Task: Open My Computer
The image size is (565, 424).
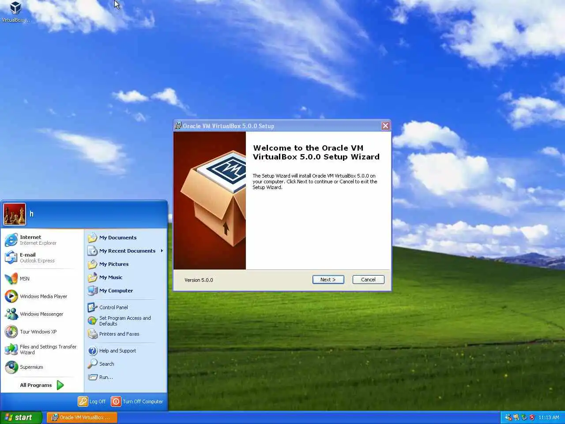Action: point(125,291)
